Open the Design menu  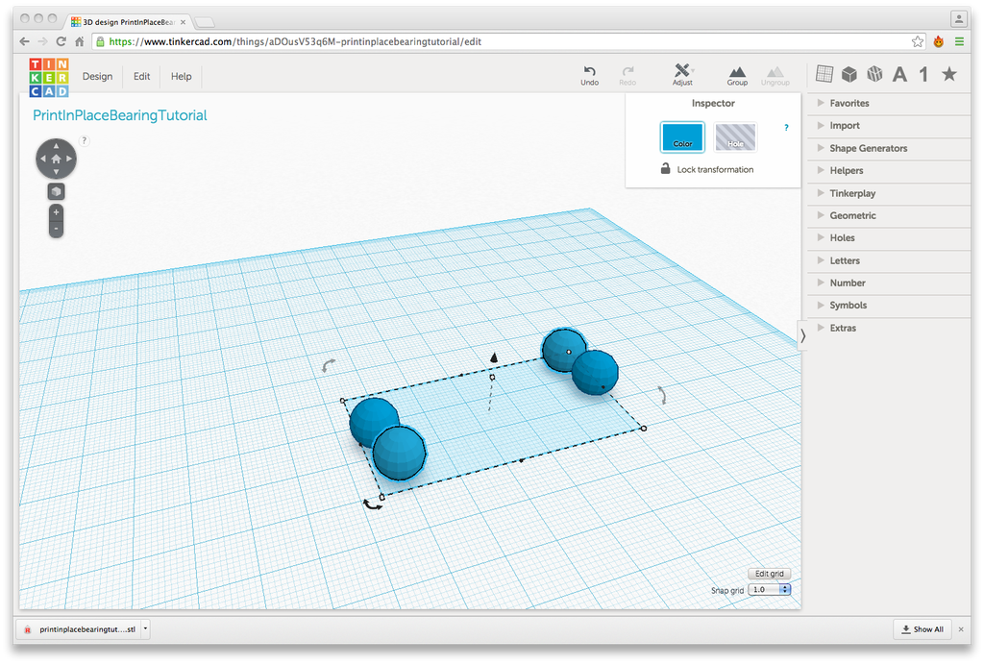pyautogui.click(x=97, y=76)
